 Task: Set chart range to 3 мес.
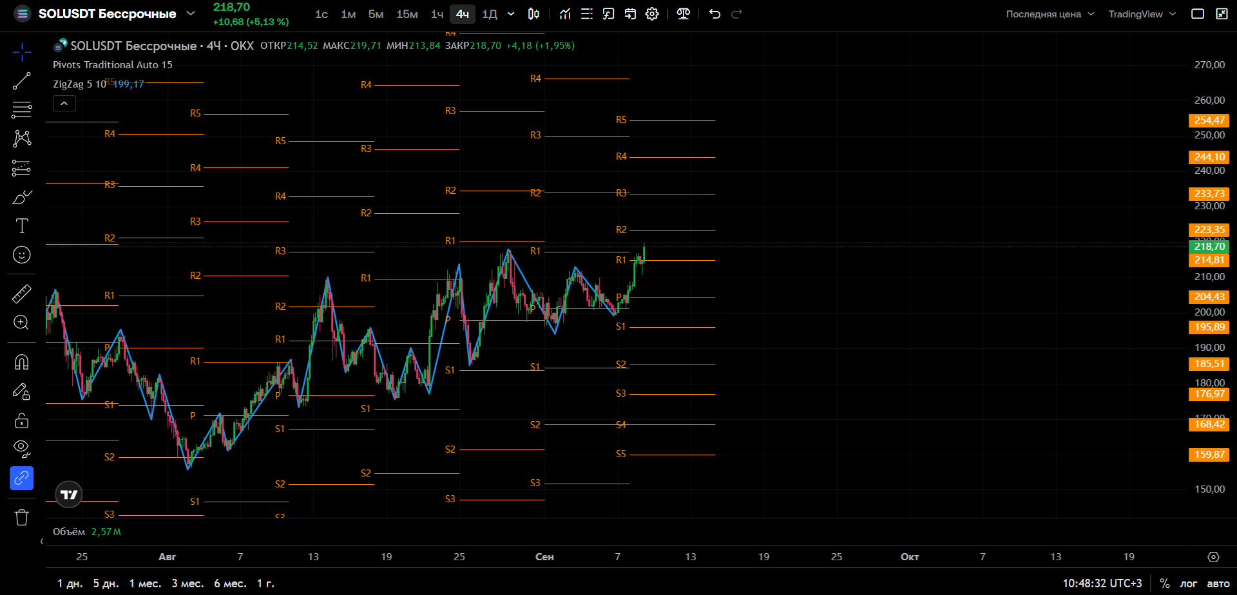pyautogui.click(x=187, y=583)
